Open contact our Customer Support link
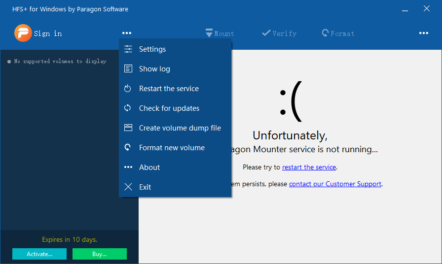Screen dimensions: 442x264 click(335, 184)
